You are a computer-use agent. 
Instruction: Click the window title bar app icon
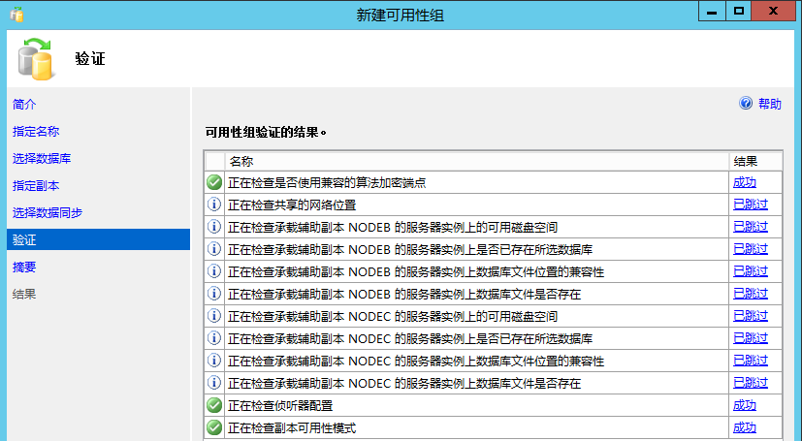(x=16, y=15)
